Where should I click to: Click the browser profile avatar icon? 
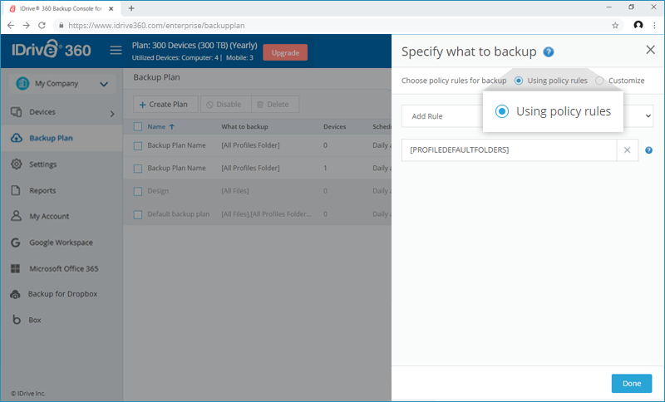click(x=638, y=25)
